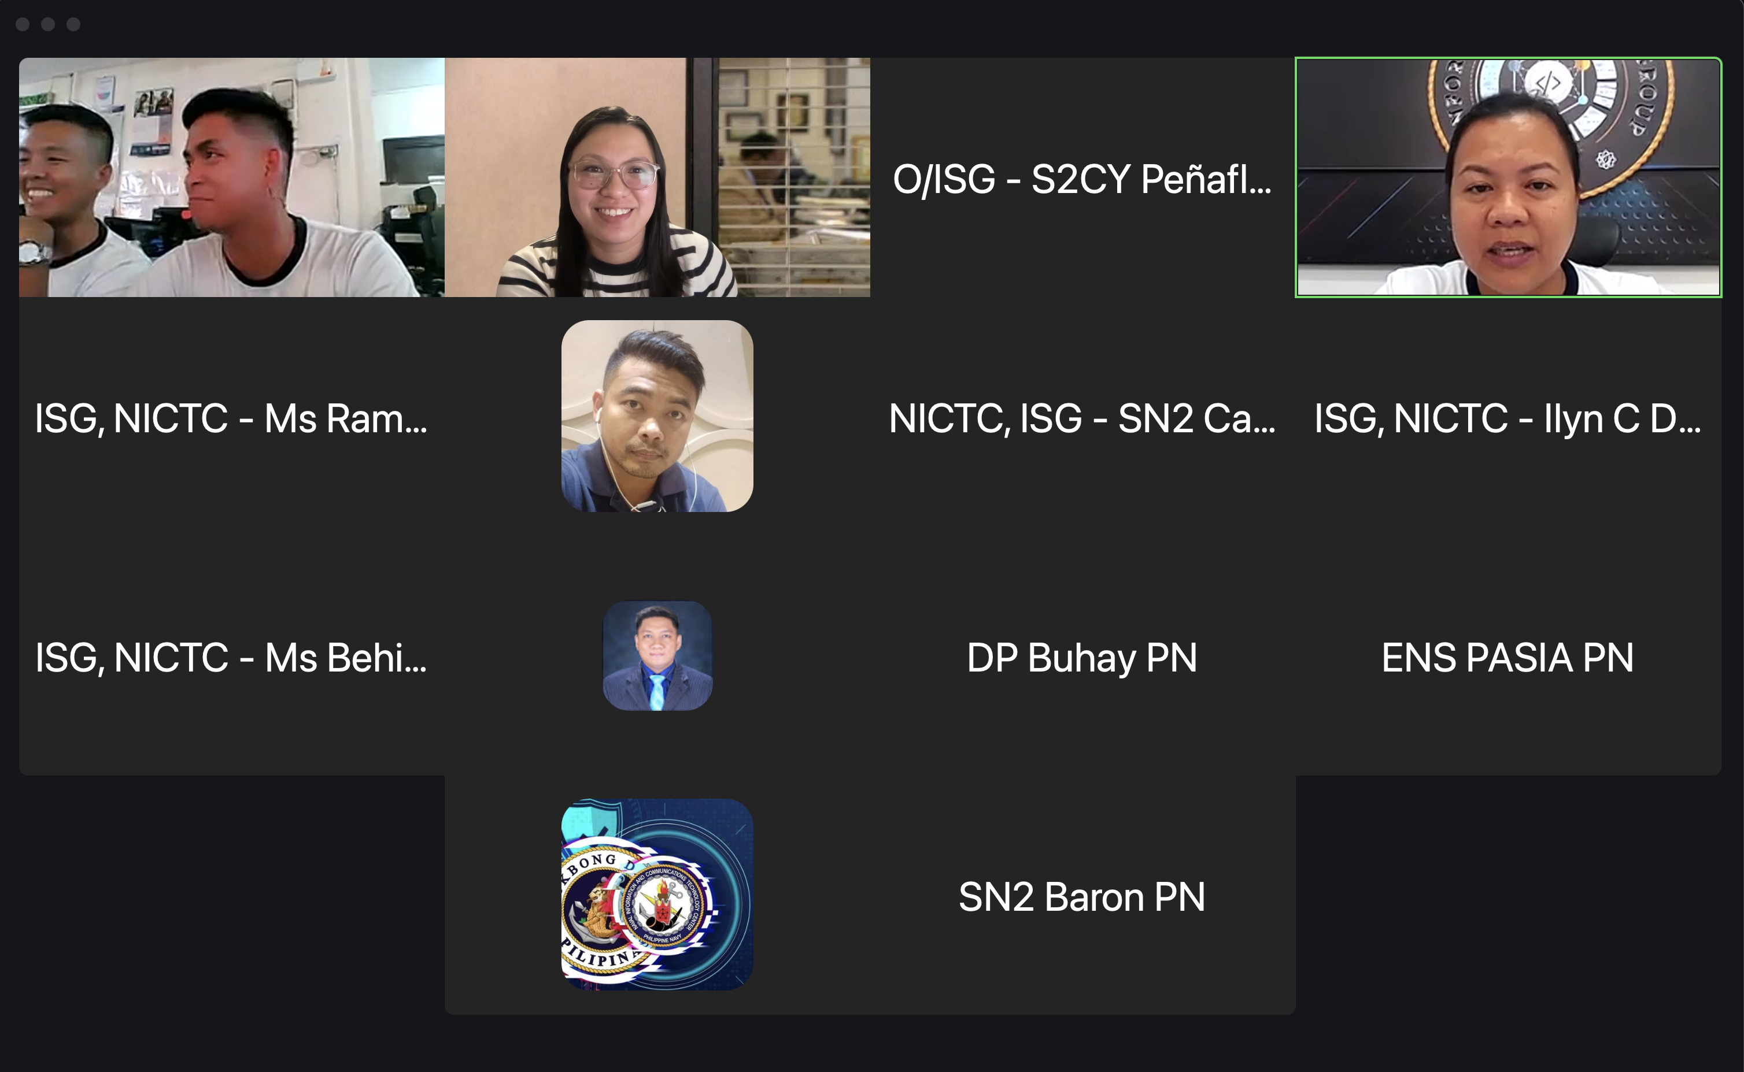The image size is (1744, 1072).
Task: Select the DP Buhay PN participant tile
Action: point(1083,656)
